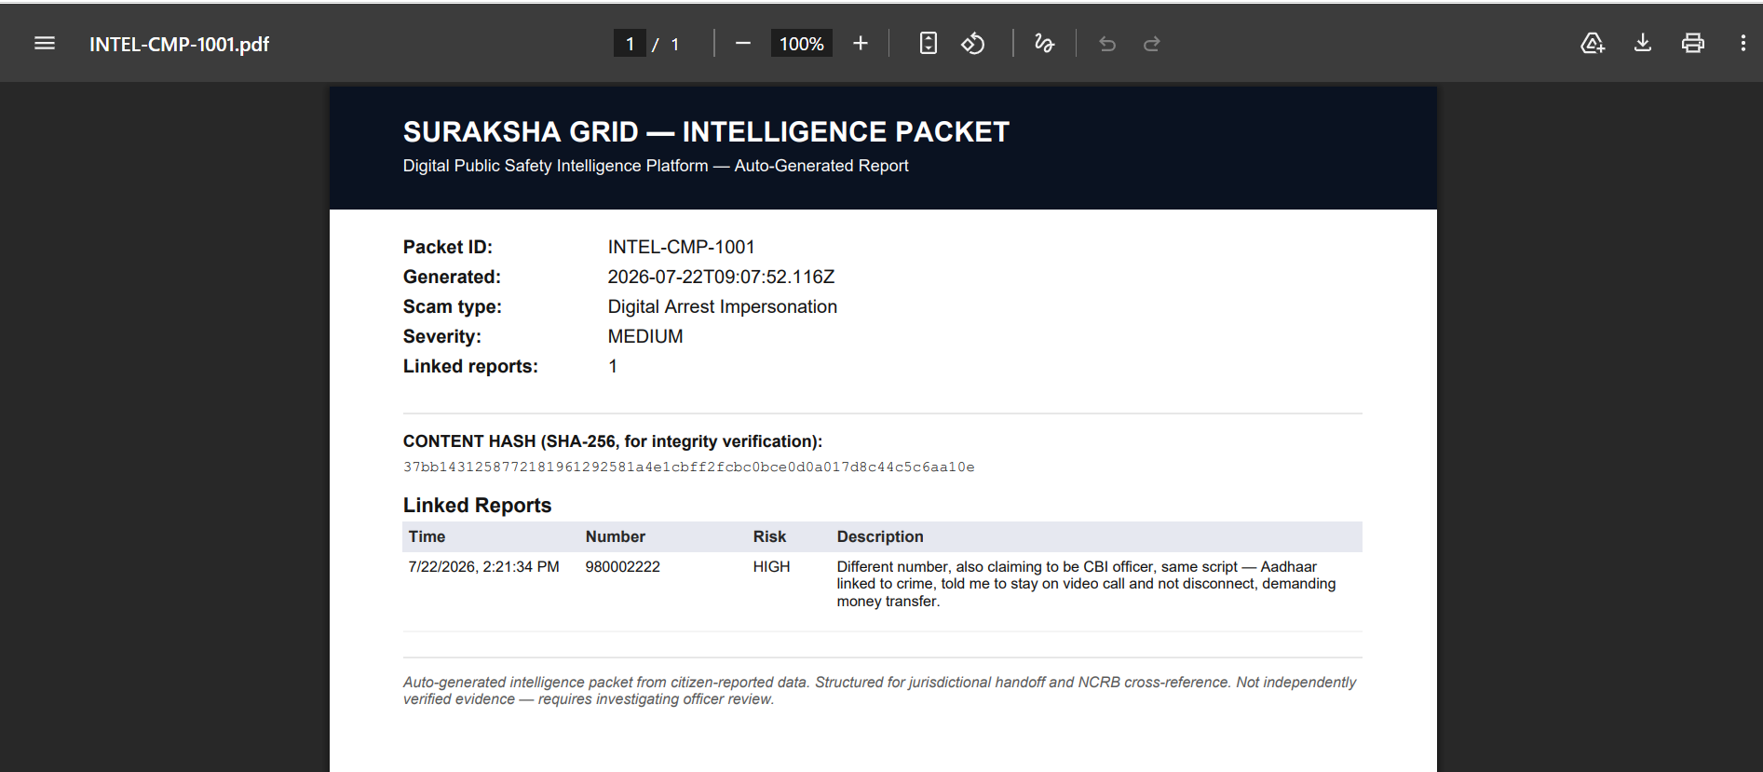Screen dimensions: 1763x772
Task: Click the Linked reports label
Action: [470, 366]
